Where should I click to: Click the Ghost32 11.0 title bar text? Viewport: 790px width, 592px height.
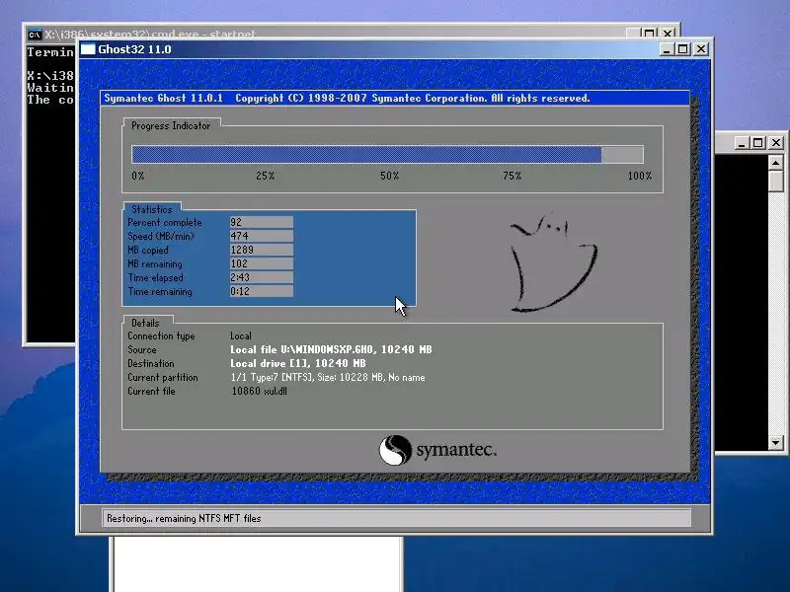(x=134, y=49)
